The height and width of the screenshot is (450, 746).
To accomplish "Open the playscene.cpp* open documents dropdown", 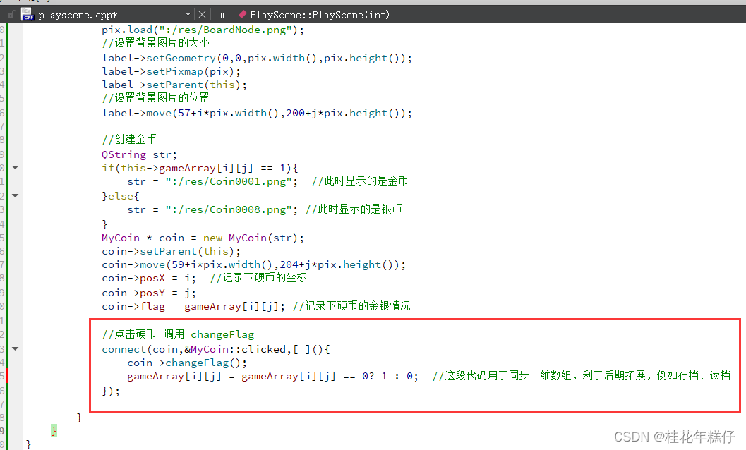I will point(114,15).
